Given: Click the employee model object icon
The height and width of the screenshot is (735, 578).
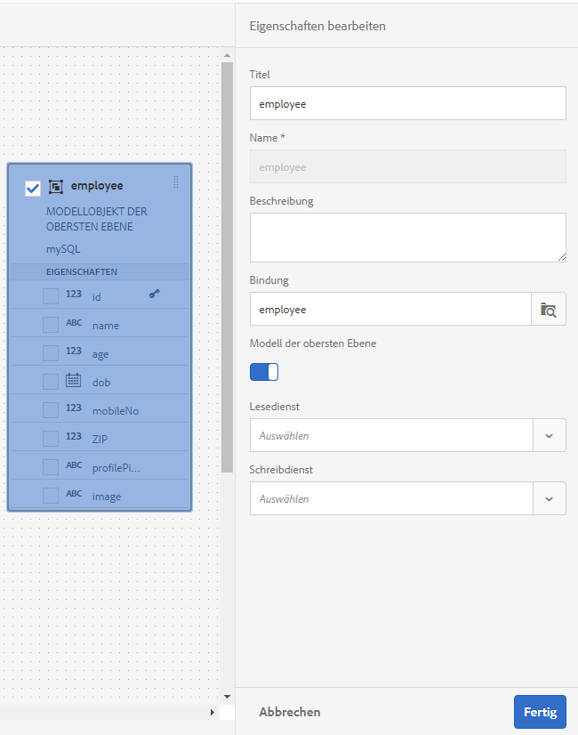Looking at the screenshot, I should click(x=56, y=187).
